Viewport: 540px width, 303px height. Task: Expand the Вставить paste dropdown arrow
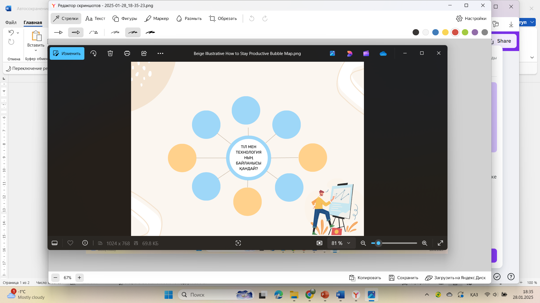36,50
